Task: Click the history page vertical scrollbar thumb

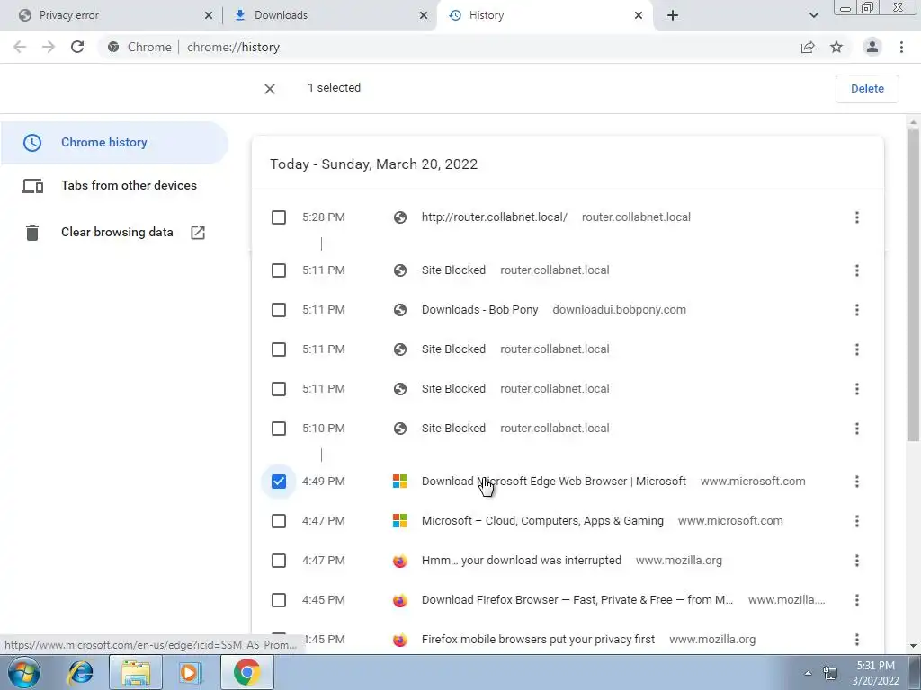Action: (x=913, y=285)
